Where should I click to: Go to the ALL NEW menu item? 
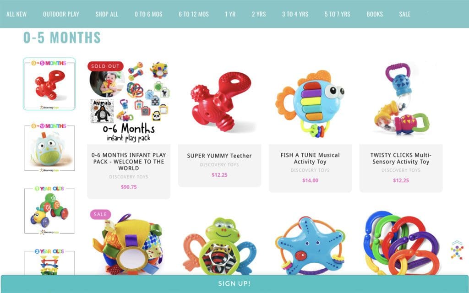(16, 14)
